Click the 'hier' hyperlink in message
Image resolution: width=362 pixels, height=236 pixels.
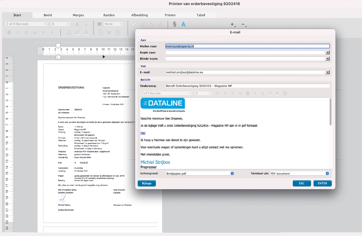pyautogui.click(x=143, y=133)
